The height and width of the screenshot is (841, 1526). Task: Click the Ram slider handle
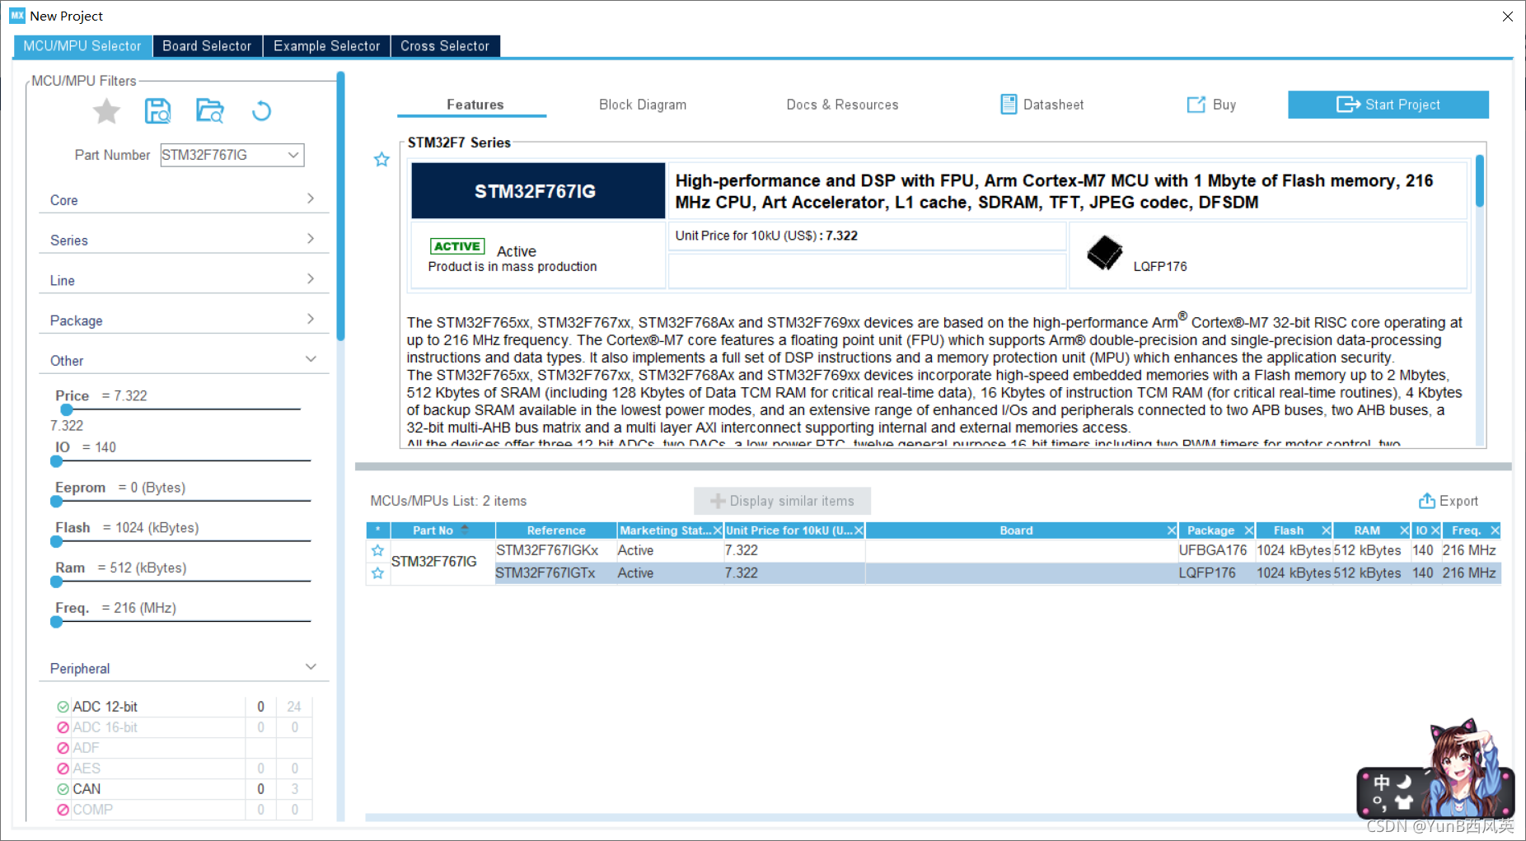coord(57,582)
